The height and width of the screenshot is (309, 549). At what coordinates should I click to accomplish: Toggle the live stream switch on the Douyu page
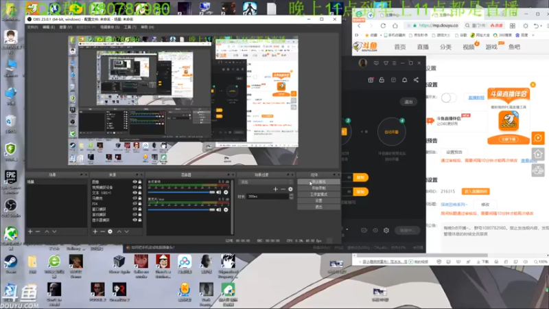point(449,98)
